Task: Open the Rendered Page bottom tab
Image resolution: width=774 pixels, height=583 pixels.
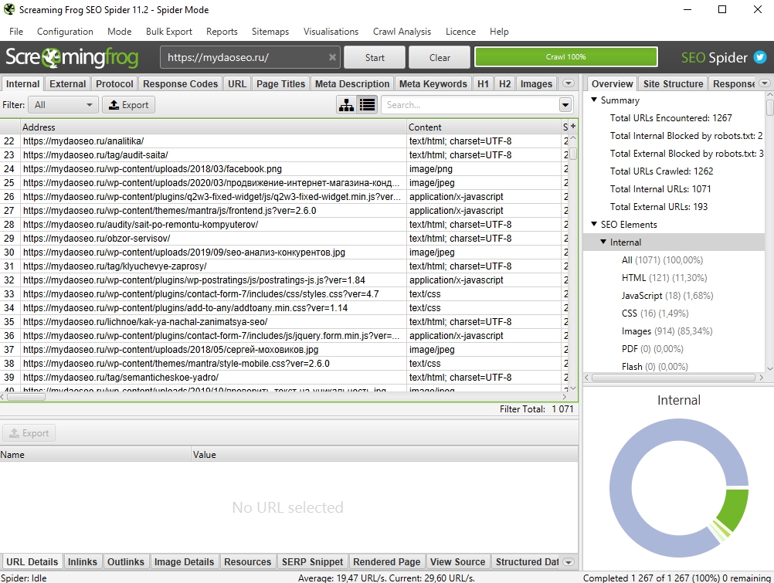Action: [x=386, y=562]
